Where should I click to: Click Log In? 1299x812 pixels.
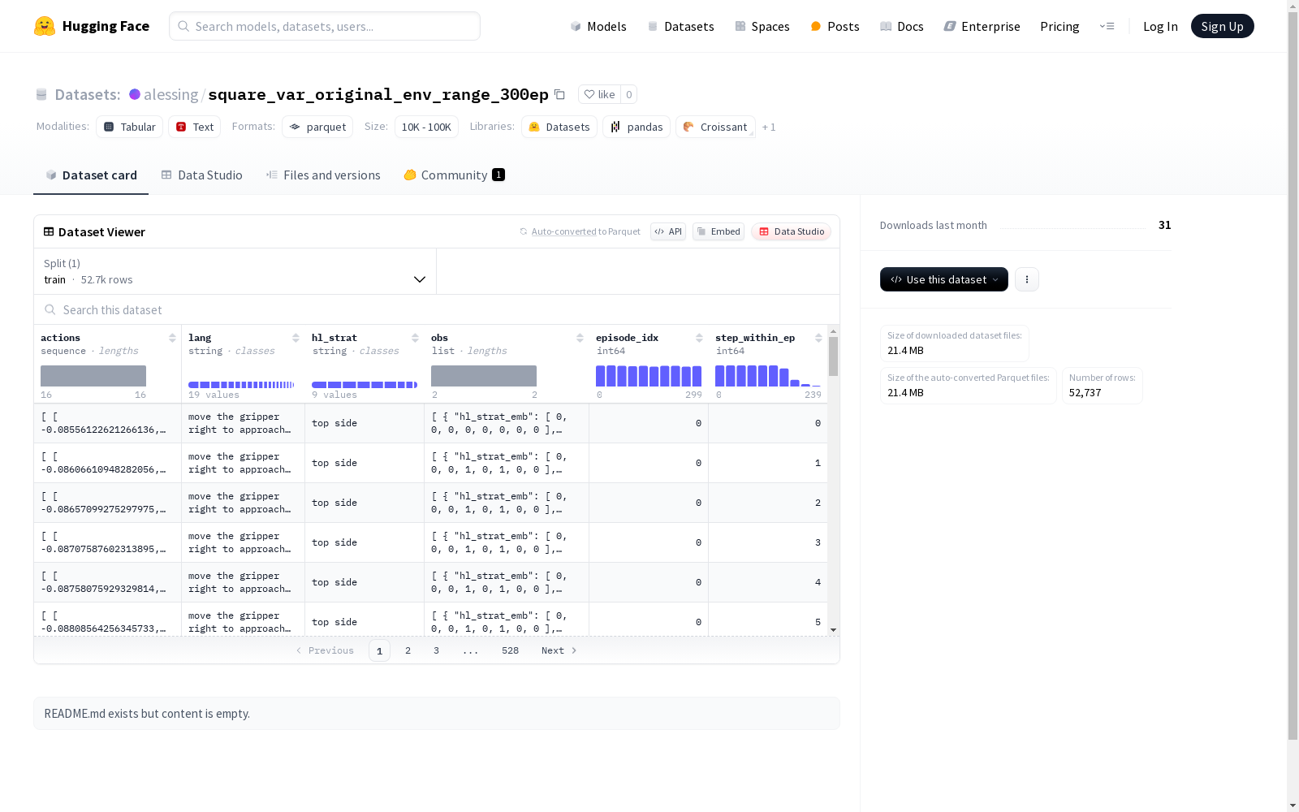[1160, 26]
